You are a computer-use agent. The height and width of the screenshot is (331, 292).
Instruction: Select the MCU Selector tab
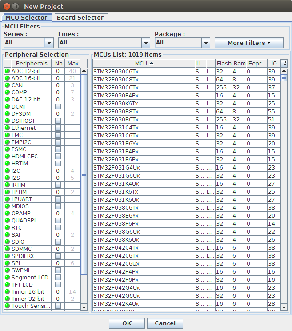point(26,18)
